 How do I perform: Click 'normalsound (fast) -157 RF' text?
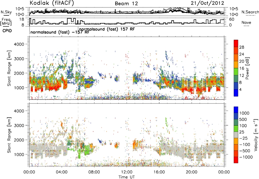[60, 32]
